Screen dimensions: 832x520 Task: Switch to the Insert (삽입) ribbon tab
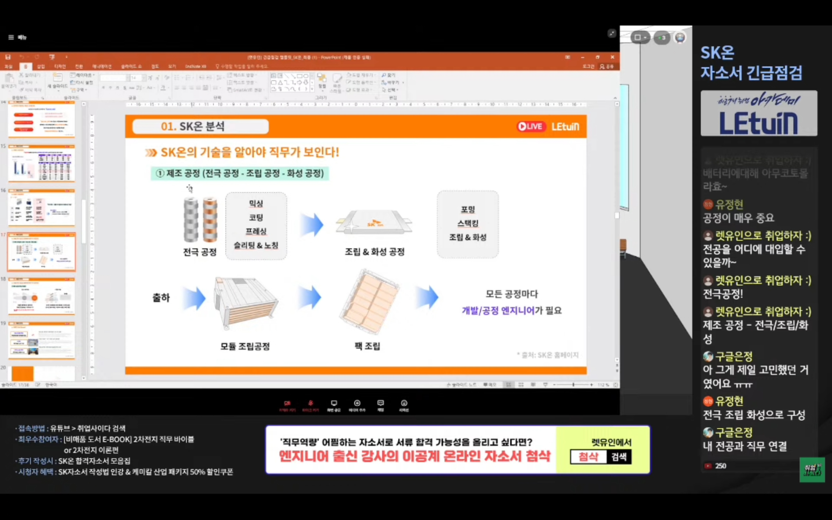(41, 66)
